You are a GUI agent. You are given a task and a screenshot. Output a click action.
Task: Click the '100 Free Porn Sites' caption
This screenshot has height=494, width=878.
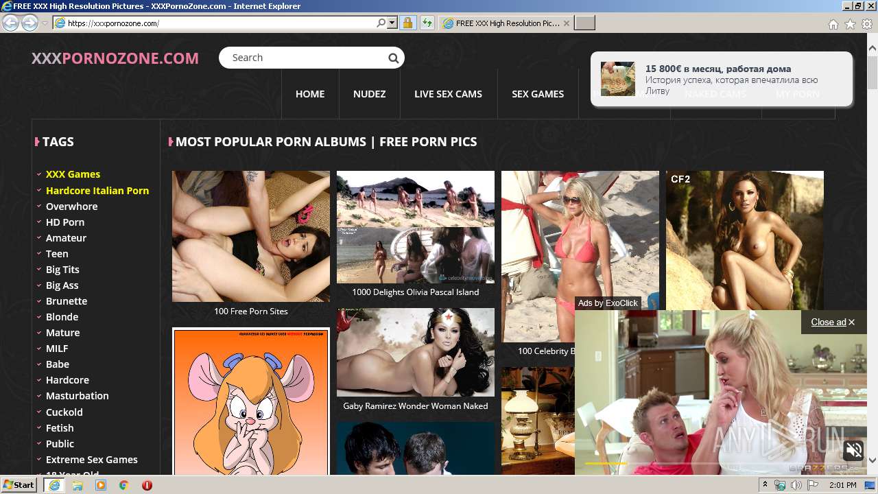(251, 311)
